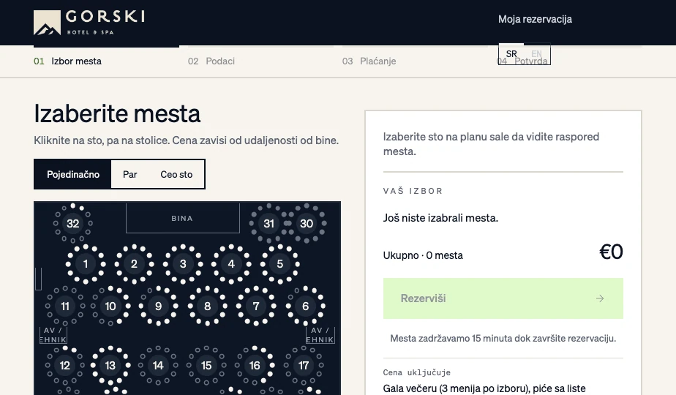Click 'Mesta zadržavamo 15 minuta' notice

click(503, 338)
